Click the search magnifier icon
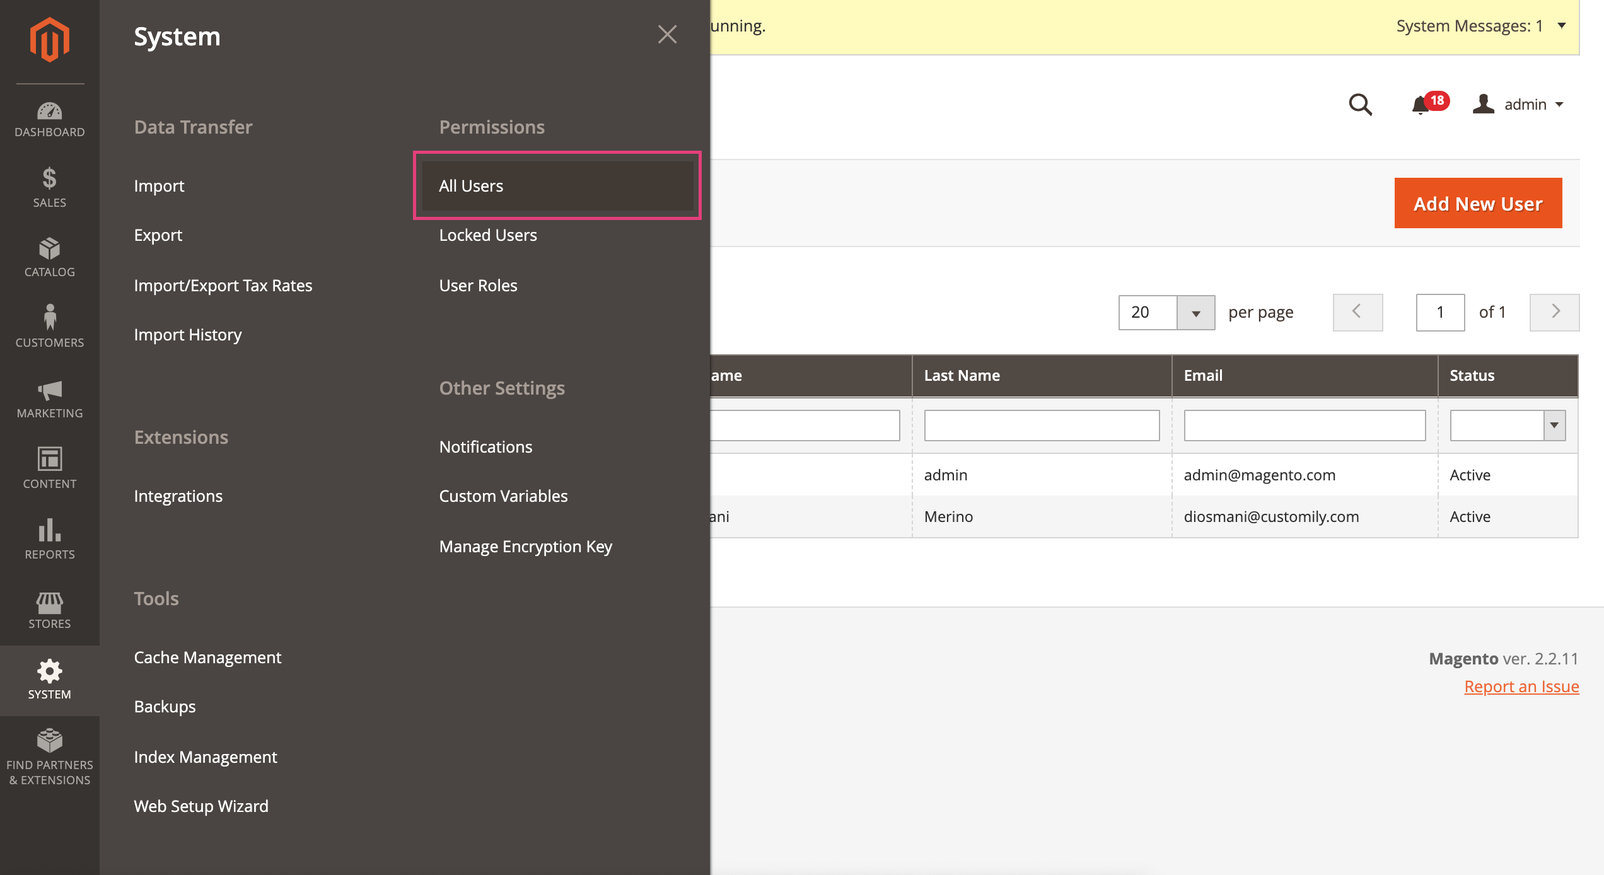Image resolution: width=1604 pixels, height=875 pixels. coord(1360,105)
